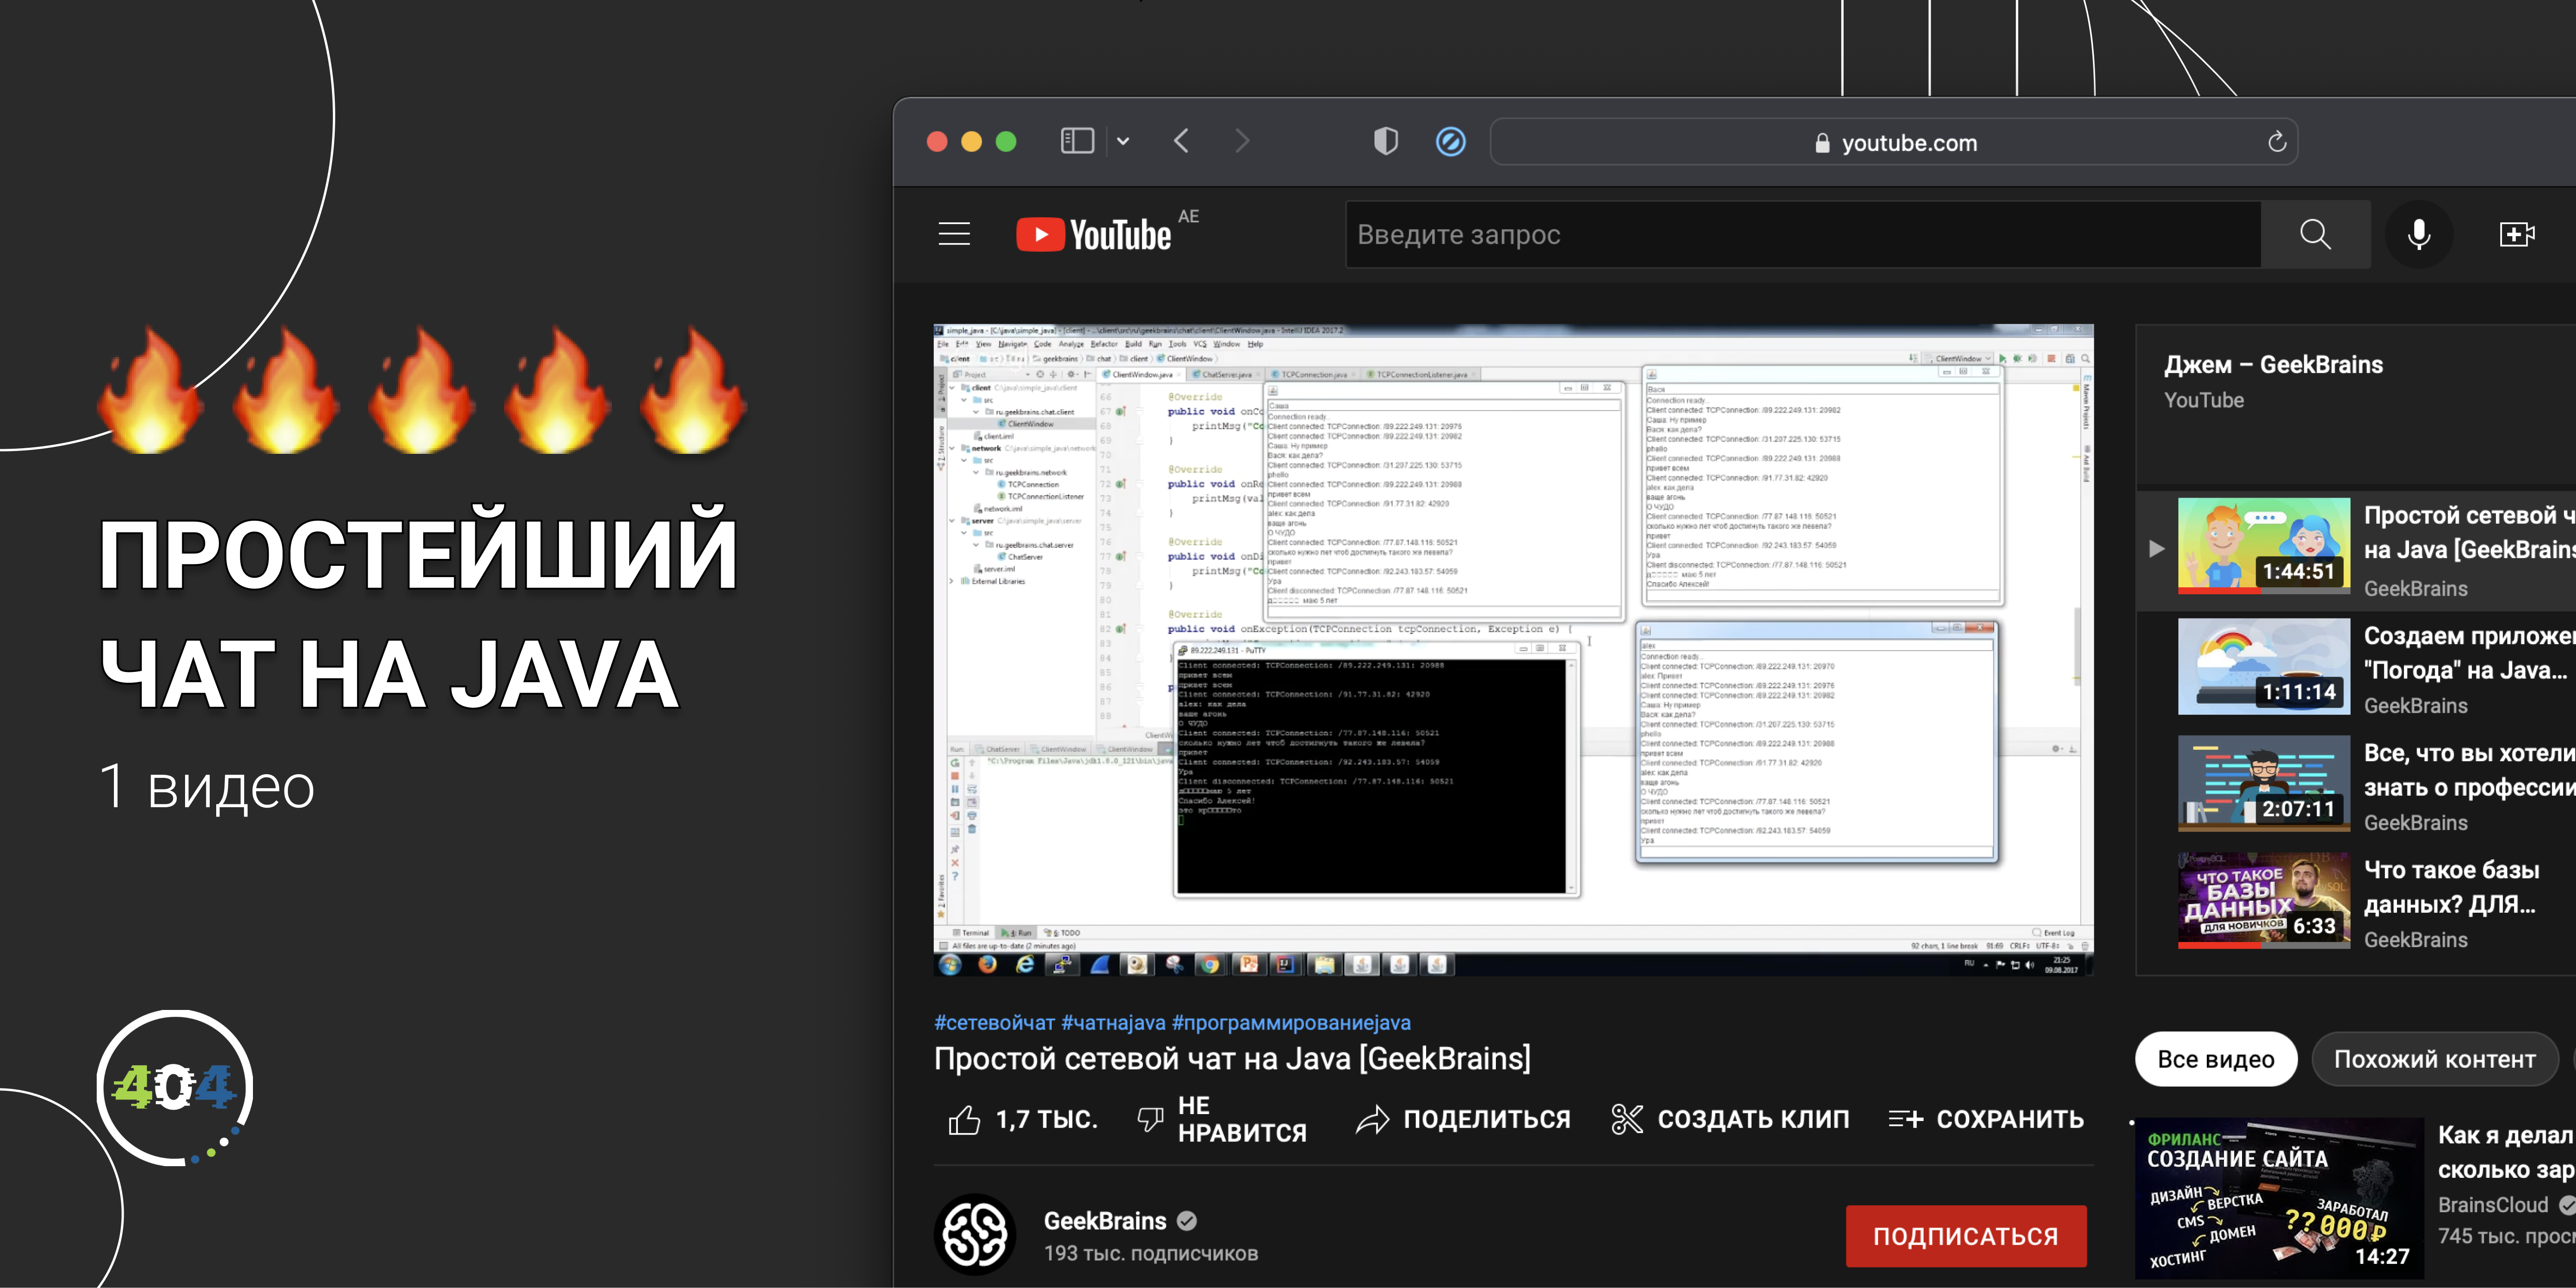
Task: Go to the YouTube home logo
Action: tap(1094, 234)
